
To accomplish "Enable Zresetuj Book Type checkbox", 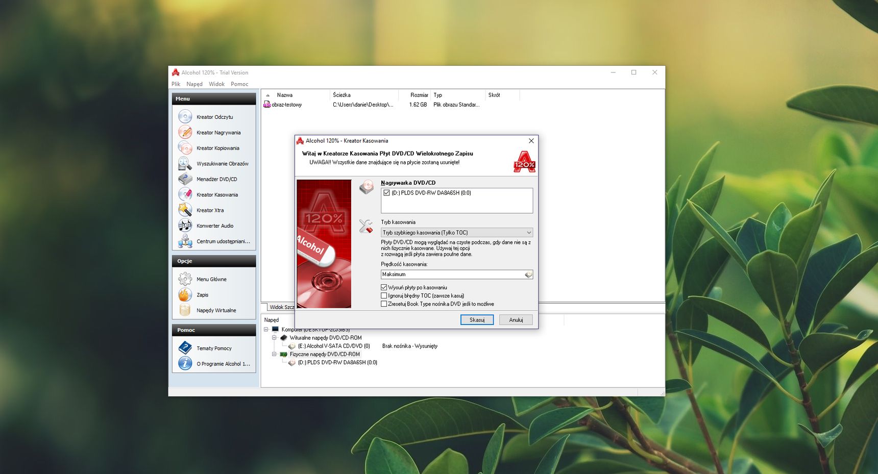I will click(x=384, y=304).
